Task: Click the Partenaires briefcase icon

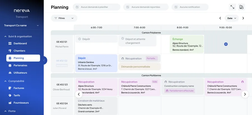Action: click(10, 65)
